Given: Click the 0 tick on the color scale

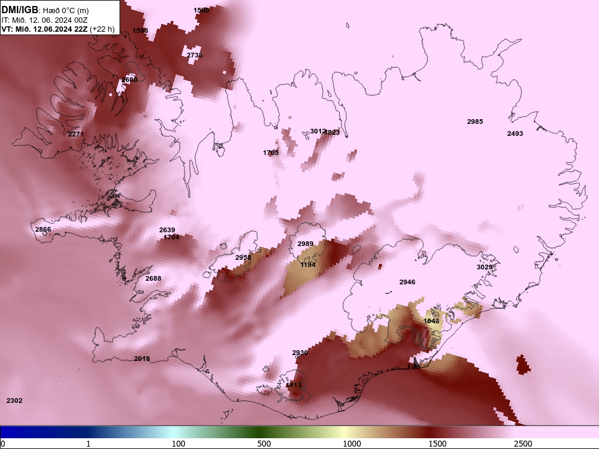Looking at the screenshot, I should pyautogui.click(x=3, y=444).
